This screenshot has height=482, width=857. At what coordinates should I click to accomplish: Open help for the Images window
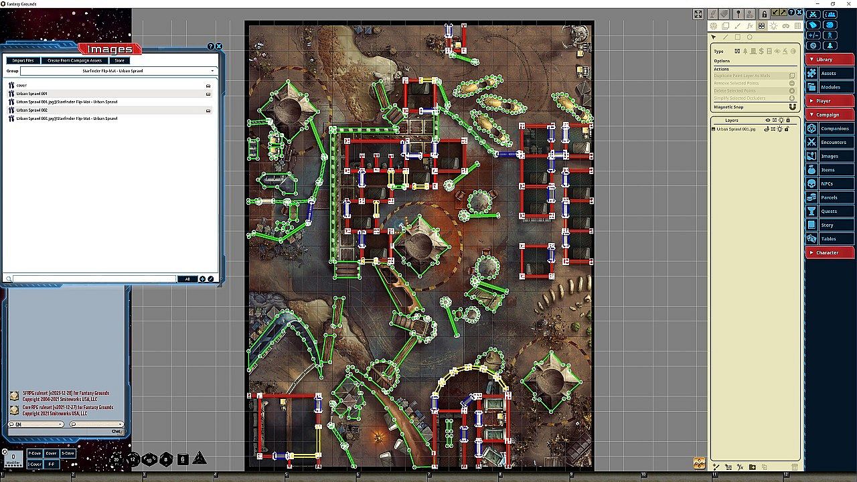point(211,46)
